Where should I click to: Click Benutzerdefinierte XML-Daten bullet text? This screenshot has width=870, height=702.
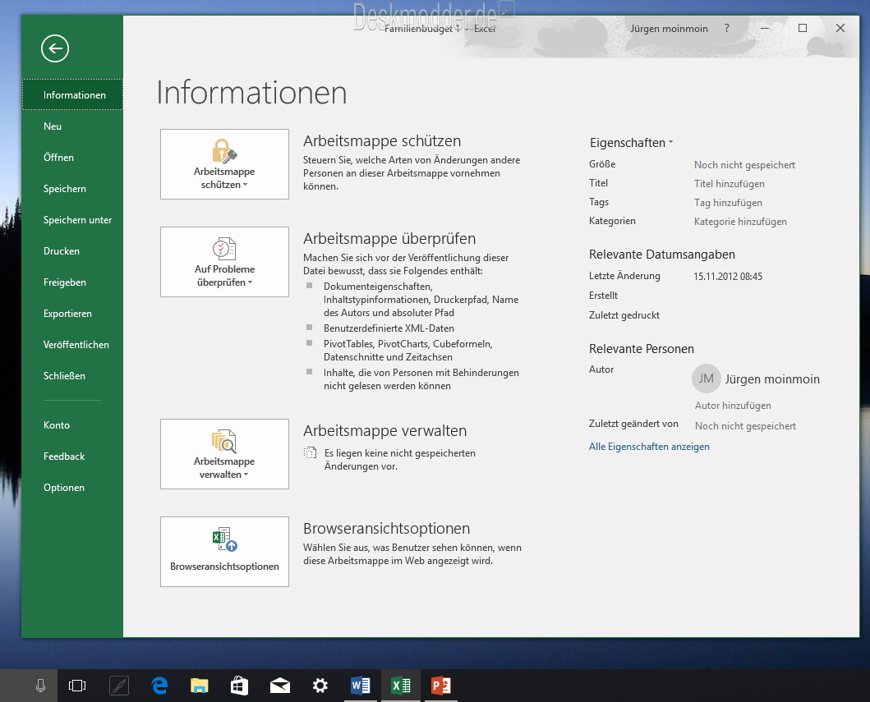click(389, 328)
